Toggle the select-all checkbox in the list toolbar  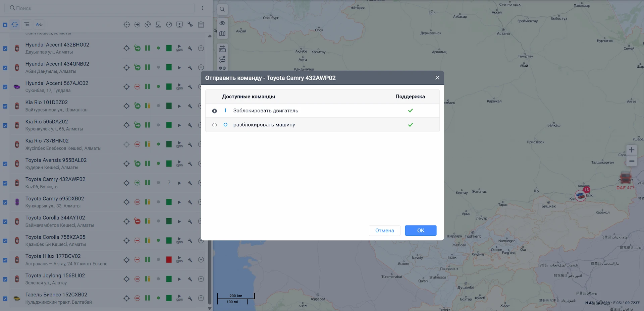click(x=5, y=25)
